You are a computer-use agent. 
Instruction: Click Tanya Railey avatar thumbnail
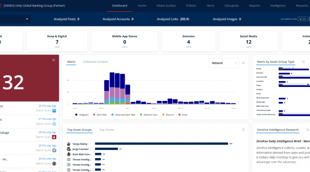point(69,144)
